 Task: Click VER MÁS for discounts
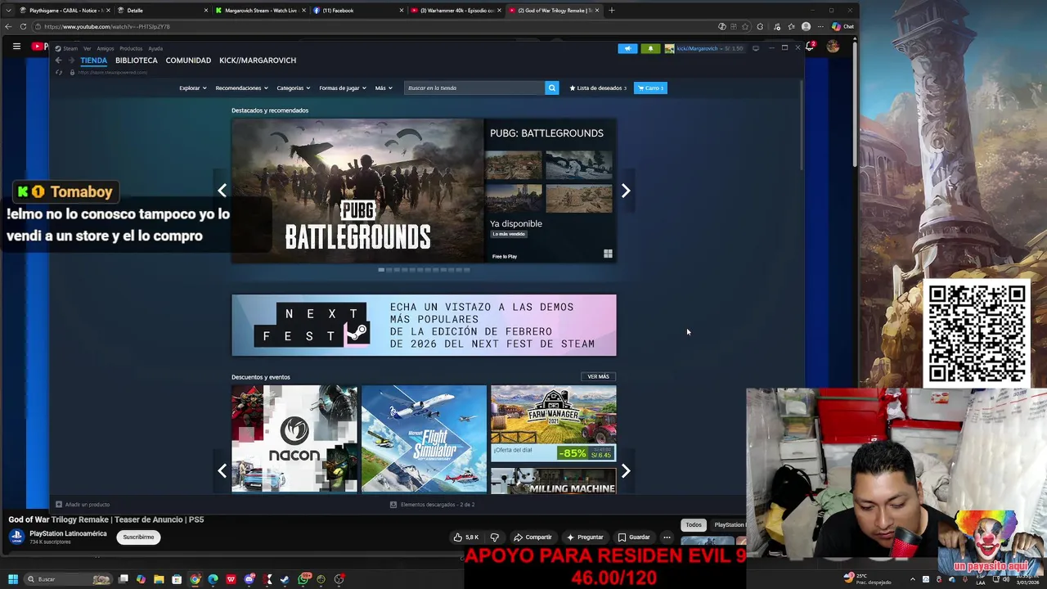[598, 376]
